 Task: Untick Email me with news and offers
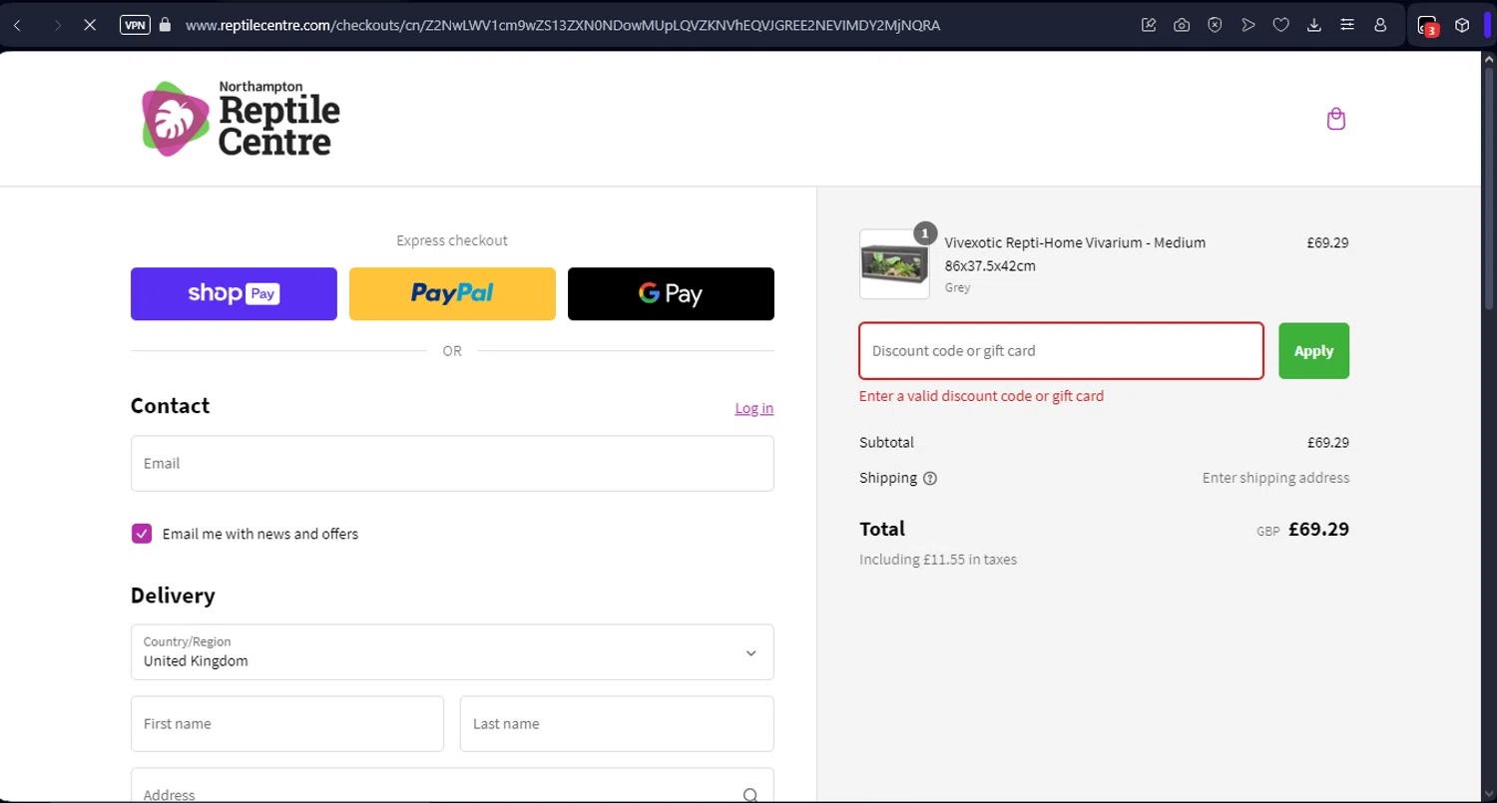click(142, 534)
